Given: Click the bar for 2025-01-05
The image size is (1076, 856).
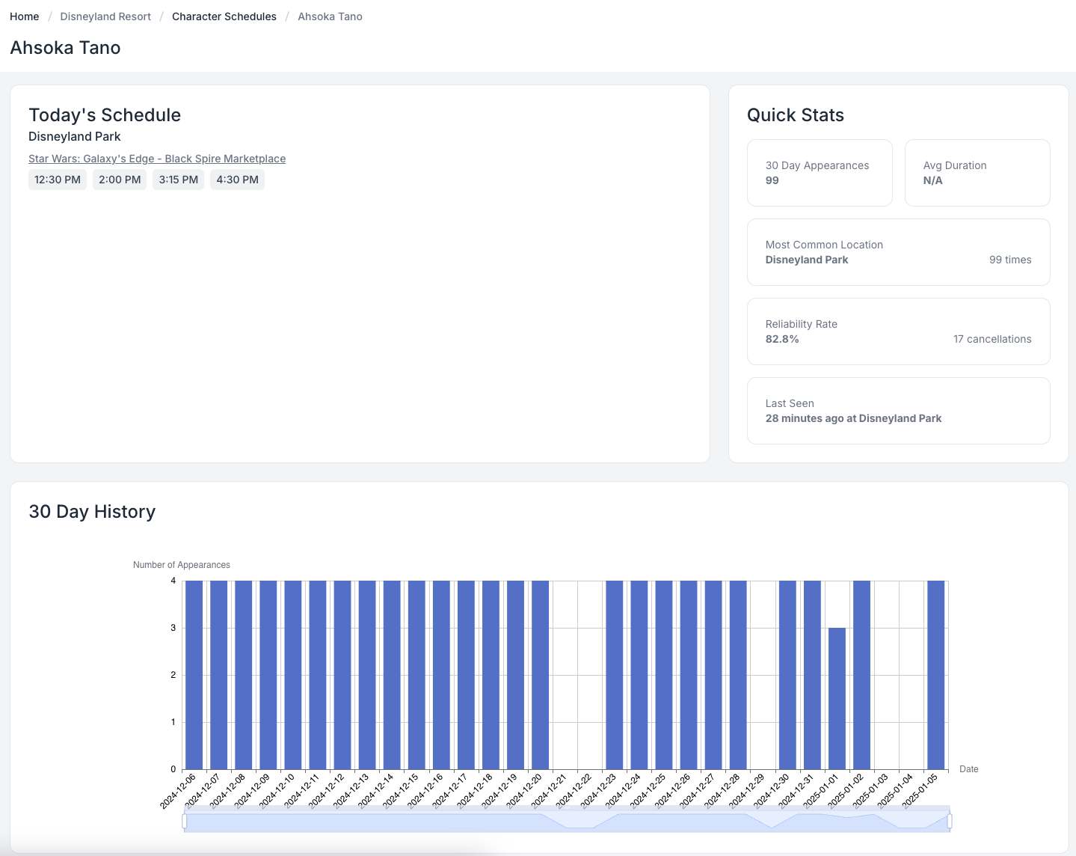Looking at the screenshot, I should 936,675.
